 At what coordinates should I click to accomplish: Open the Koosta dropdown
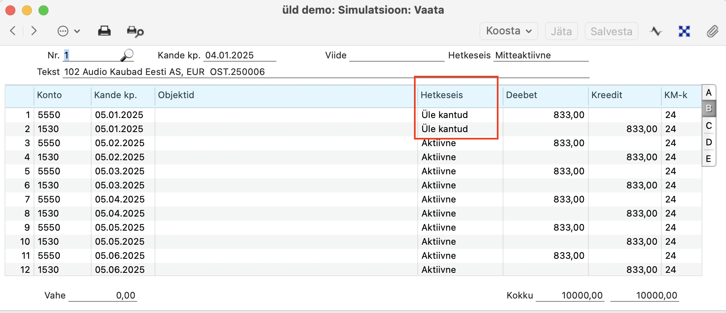(x=508, y=31)
